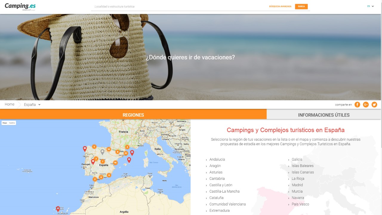
Task: Open the marker showing 16 campings near Valencia
Action: [x=116, y=163]
